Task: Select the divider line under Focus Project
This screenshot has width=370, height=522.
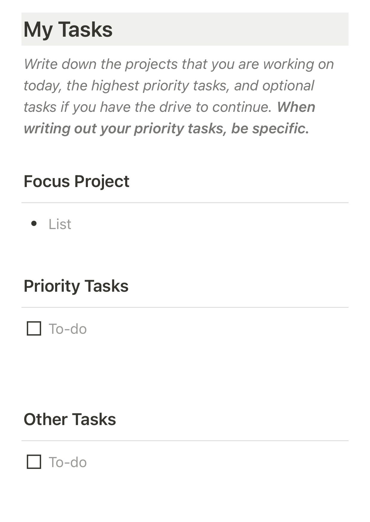Action: pyautogui.click(x=185, y=203)
